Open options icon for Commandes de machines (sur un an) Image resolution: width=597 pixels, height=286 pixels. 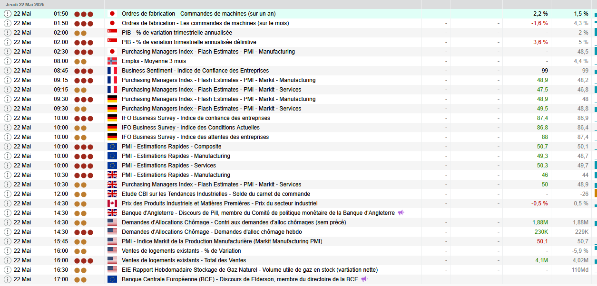7,14
